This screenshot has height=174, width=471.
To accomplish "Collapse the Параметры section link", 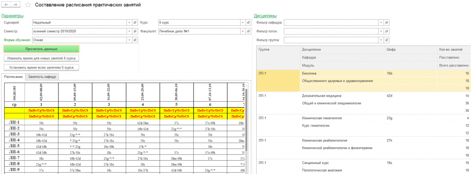I will pyautogui.click(x=12, y=16).
